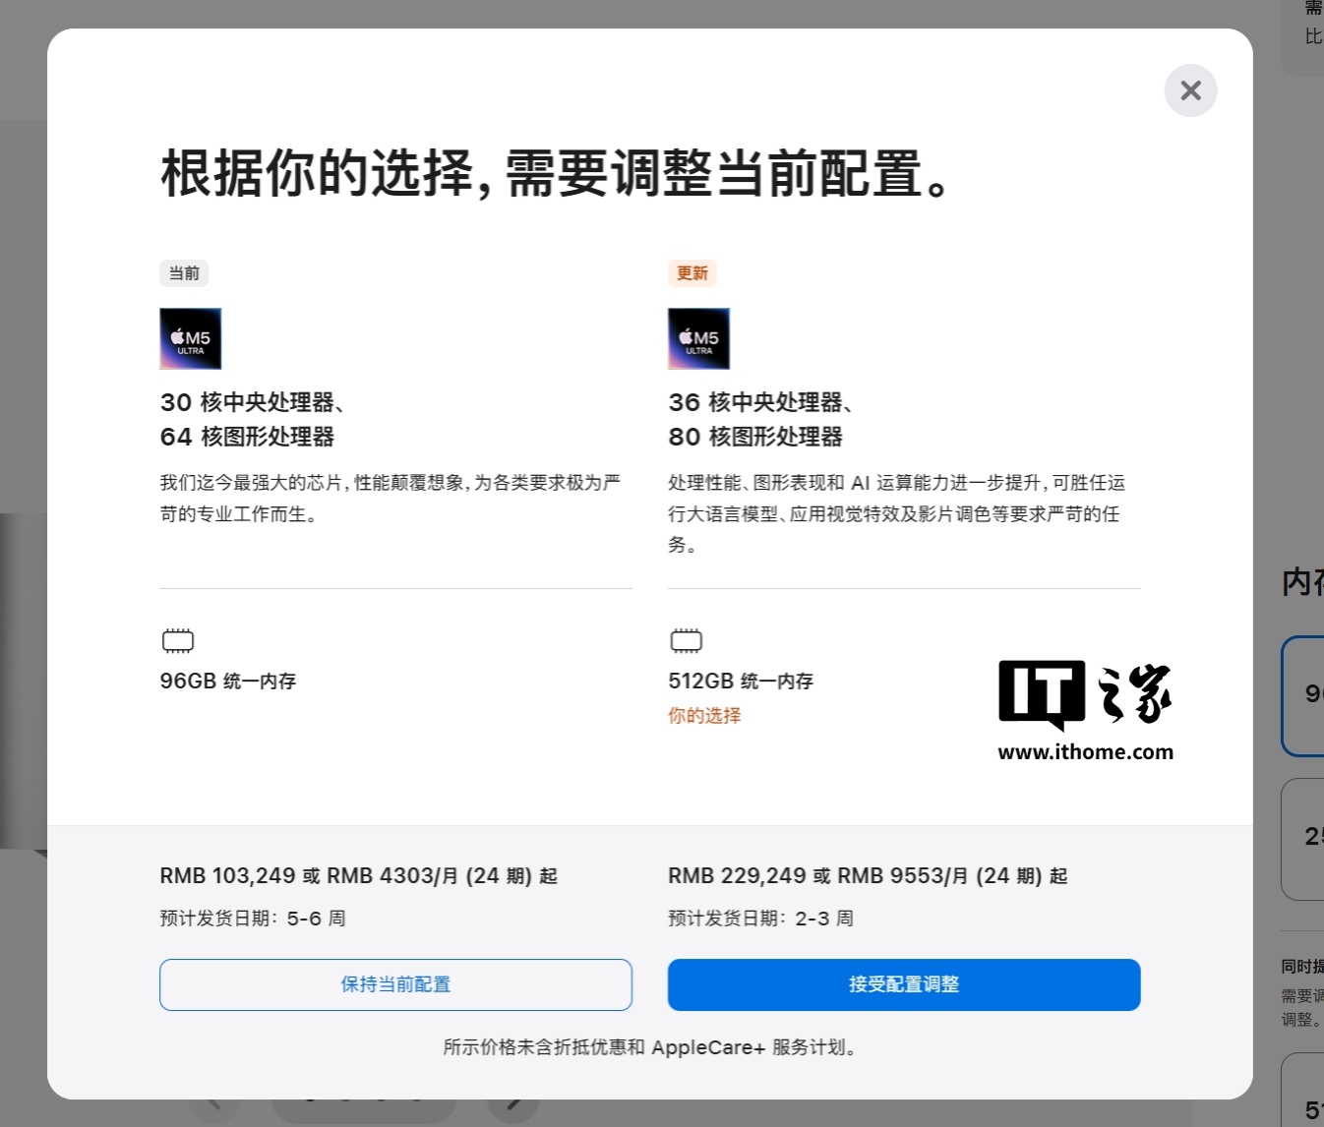Click the 保持当前配置 button
This screenshot has width=1324, height=1127.
395,984
